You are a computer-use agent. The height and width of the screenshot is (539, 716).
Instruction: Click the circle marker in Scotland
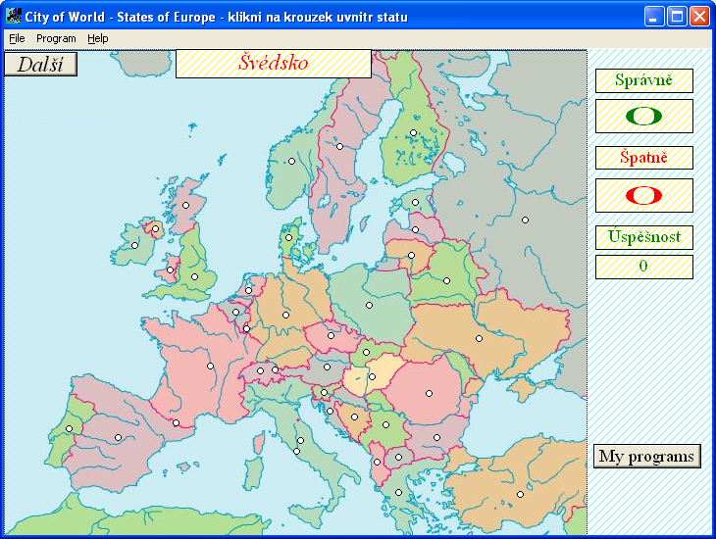(185, 206)
